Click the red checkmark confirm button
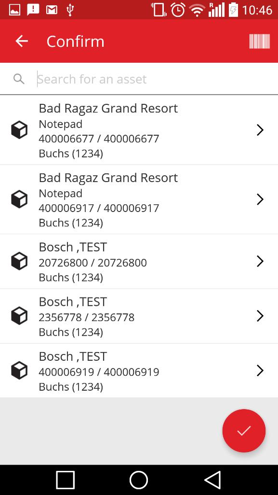278x495 pixels. [x=244, y=431]
